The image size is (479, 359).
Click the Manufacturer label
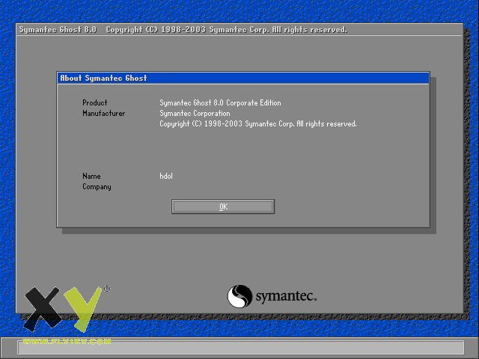click(104, 114)
